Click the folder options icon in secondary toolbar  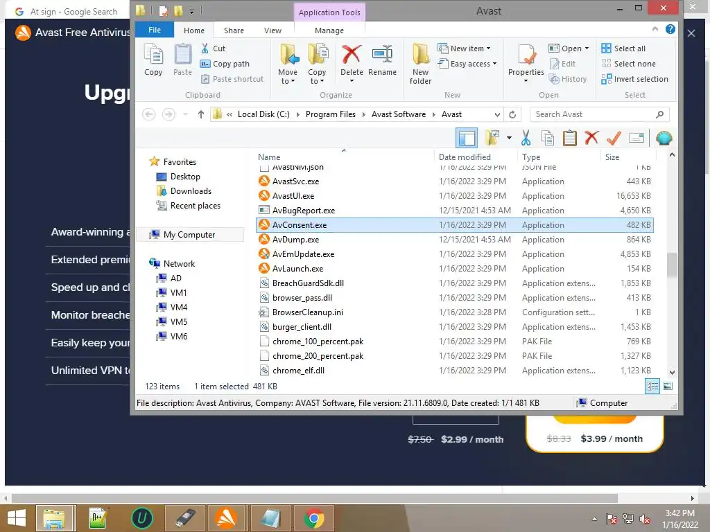[492, 138]
